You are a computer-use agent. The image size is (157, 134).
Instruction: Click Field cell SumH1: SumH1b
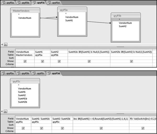[41, 119]
